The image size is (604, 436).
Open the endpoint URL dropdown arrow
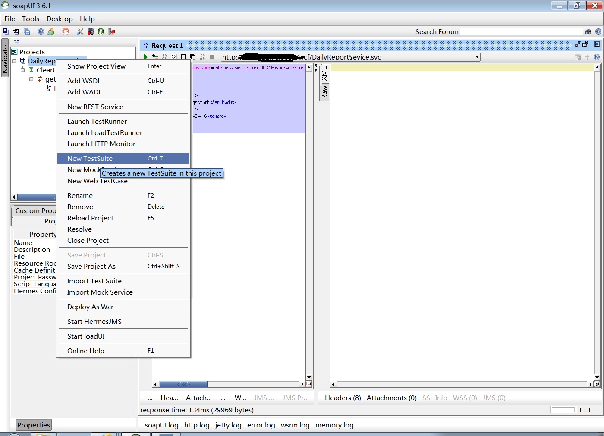[x=477, y=57]
